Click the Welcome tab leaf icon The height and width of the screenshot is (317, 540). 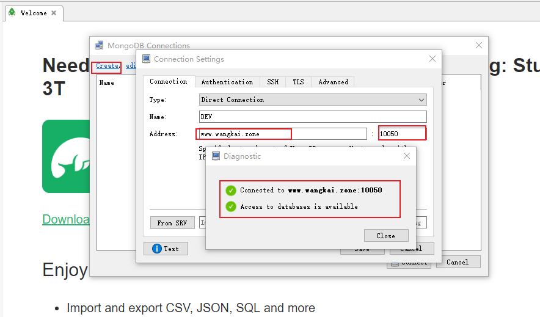pos(12,13)
